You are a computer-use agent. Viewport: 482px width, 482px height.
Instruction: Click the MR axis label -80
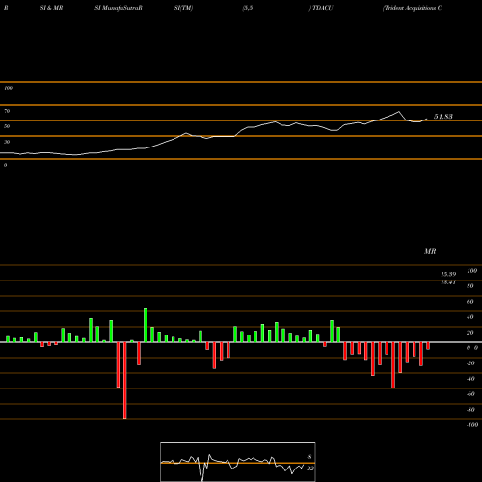coord(470,410)
